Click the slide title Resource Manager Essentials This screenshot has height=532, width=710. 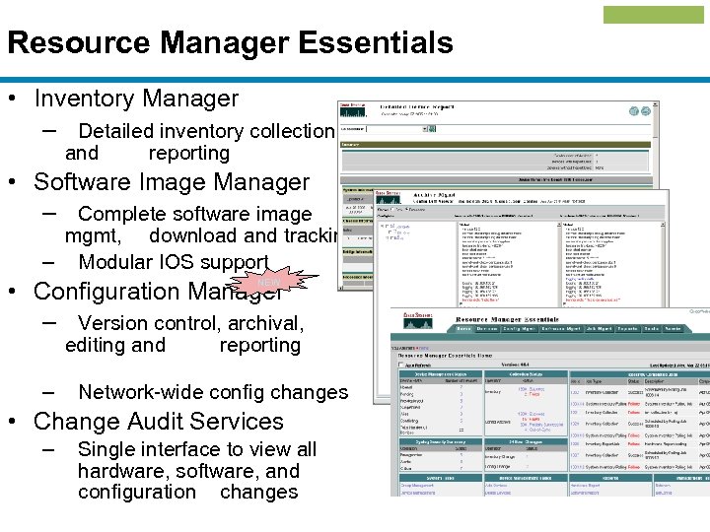coord(230,42)
